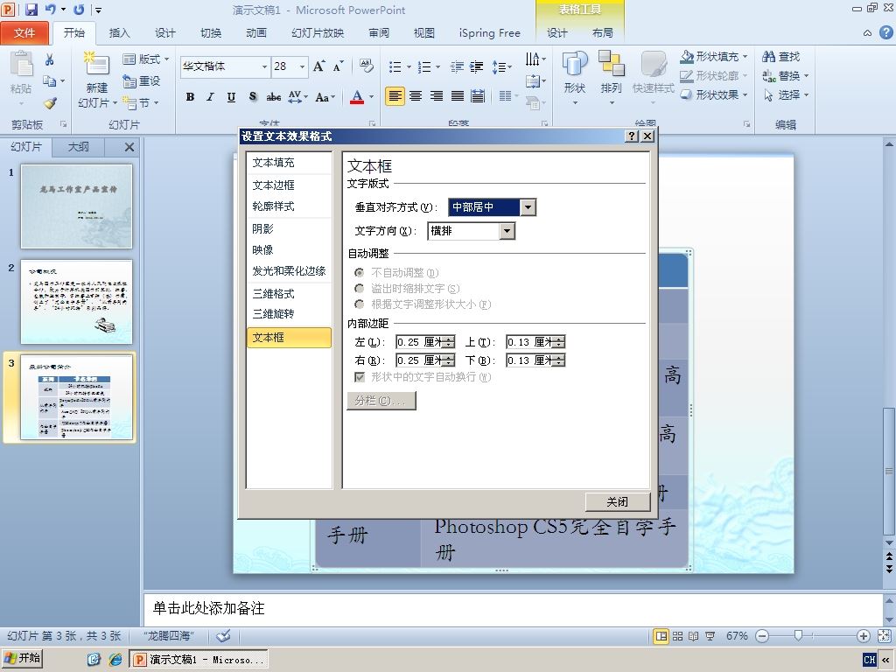896x672 pixels.
Task: Click the notes area 单击此处添加备注
Action: pyautogui.click(x=208, y=609)
